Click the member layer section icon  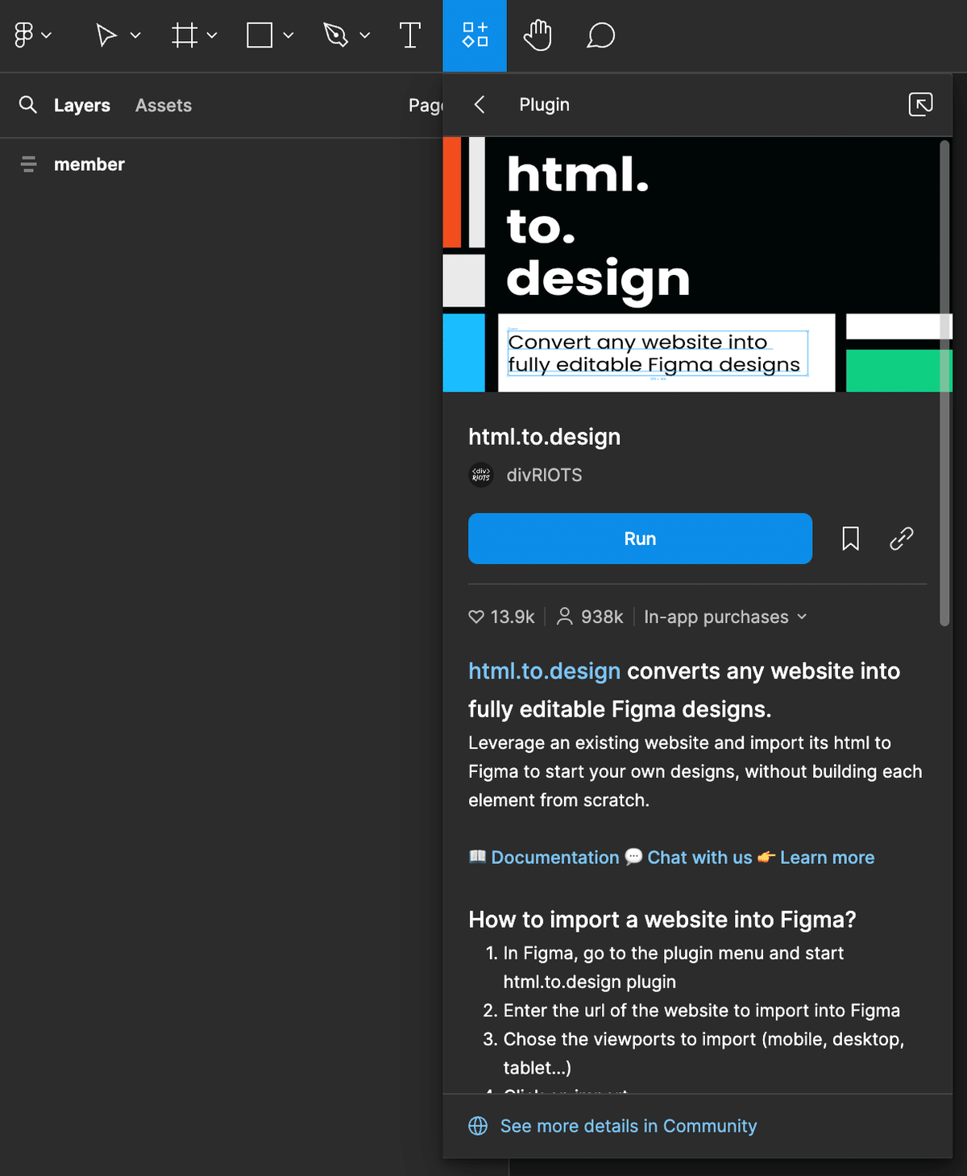[x=28, y=164]
